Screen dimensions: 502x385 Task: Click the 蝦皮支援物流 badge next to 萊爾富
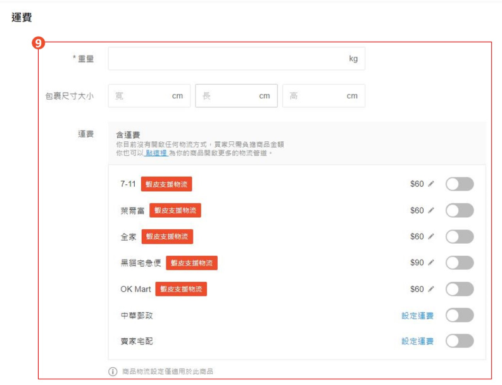click(x=175, y=210)
